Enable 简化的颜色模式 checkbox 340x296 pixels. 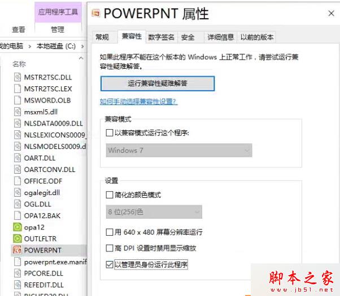pyautogui.click(x=110, y=195)
